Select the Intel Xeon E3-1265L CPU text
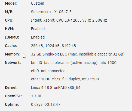The height and width of the screenshot is (111, 132). point(69,20)
